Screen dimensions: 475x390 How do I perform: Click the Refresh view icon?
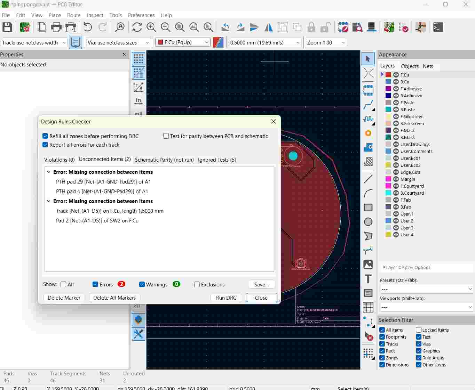[x=137, y=27]
